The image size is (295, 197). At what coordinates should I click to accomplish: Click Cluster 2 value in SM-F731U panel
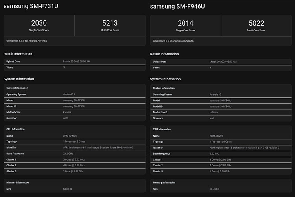point(74,165)
